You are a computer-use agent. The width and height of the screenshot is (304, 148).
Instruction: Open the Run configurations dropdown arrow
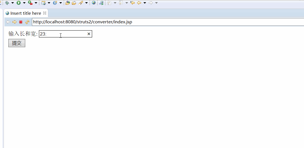[24, 3]
